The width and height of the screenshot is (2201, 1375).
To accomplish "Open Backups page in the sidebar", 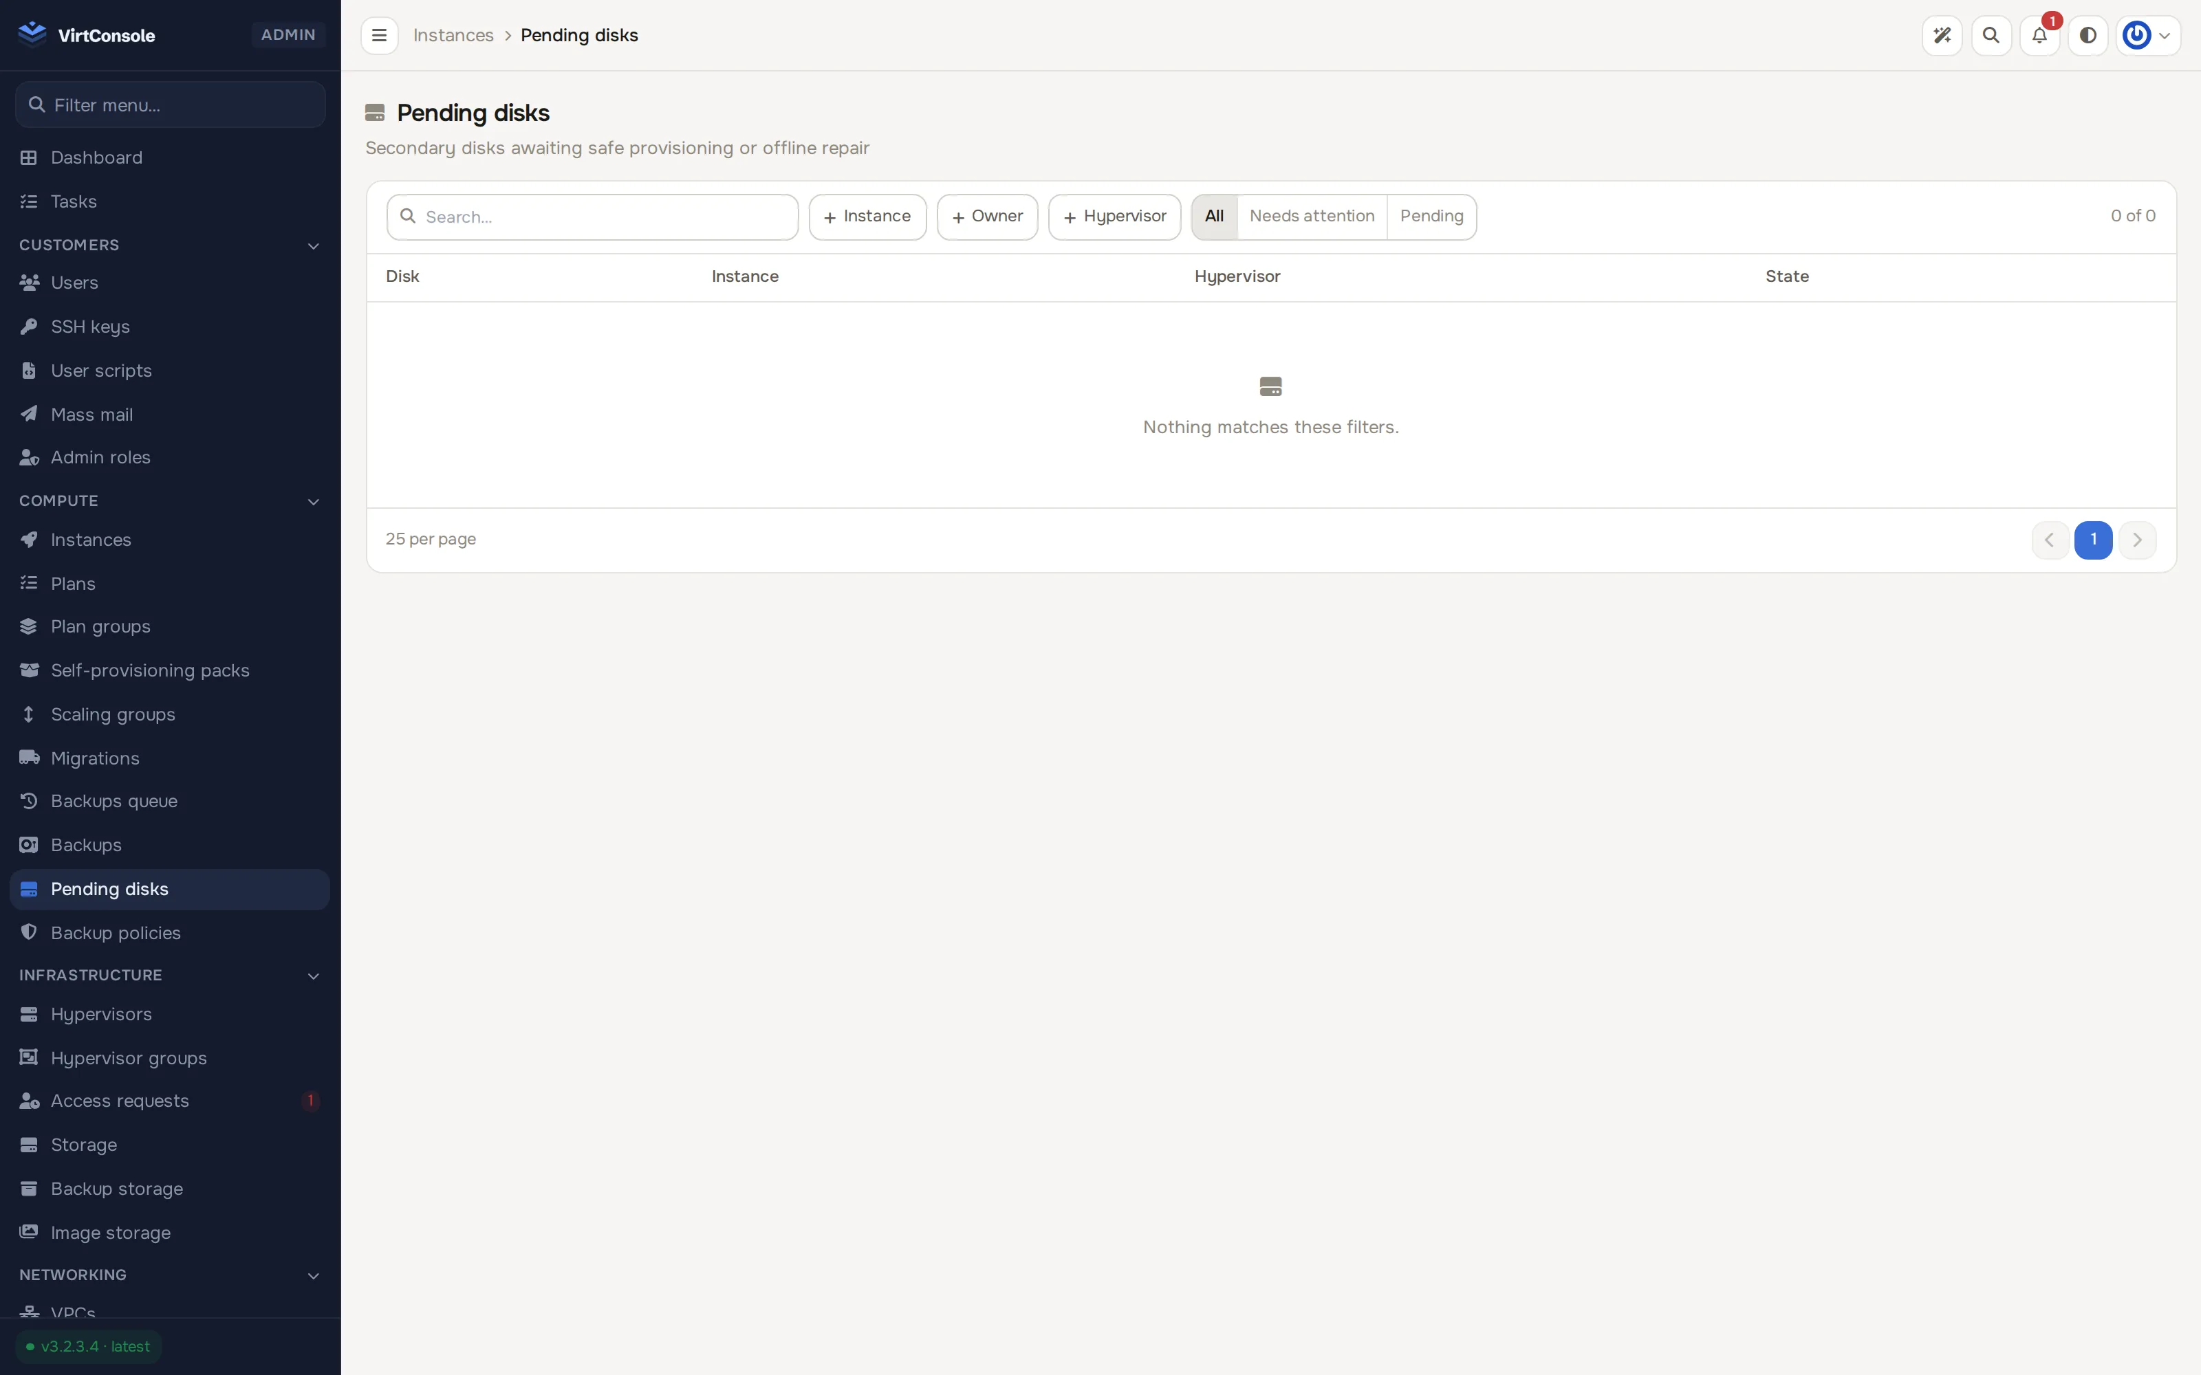I will [170, 845].
